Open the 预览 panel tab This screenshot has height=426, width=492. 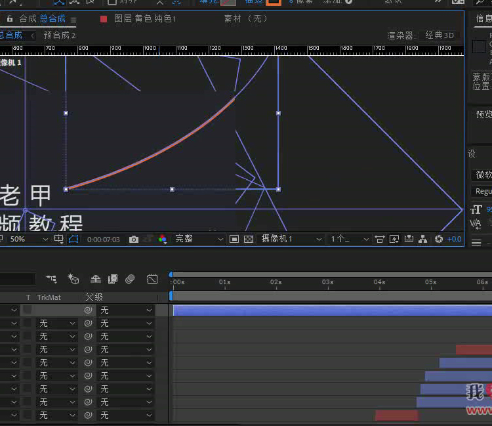[483, 114]
